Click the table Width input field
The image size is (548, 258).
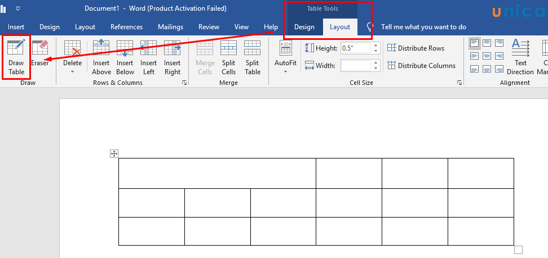(356, 66)
